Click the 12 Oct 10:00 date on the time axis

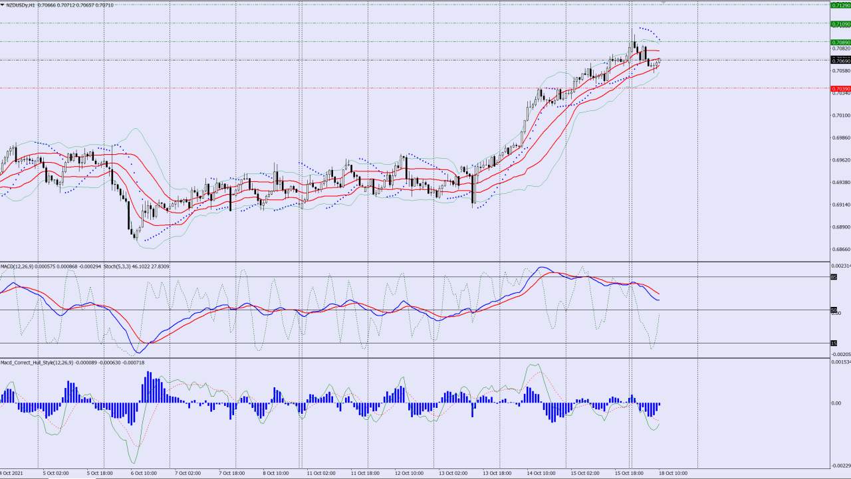(x=409, y=474)
